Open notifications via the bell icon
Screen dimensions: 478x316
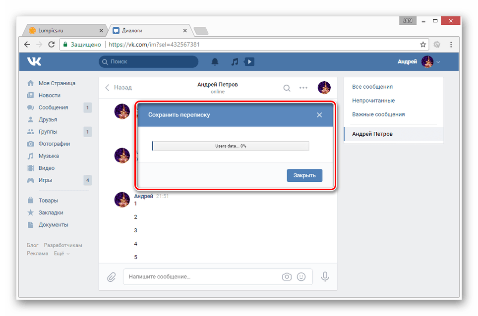pos(215,61)
